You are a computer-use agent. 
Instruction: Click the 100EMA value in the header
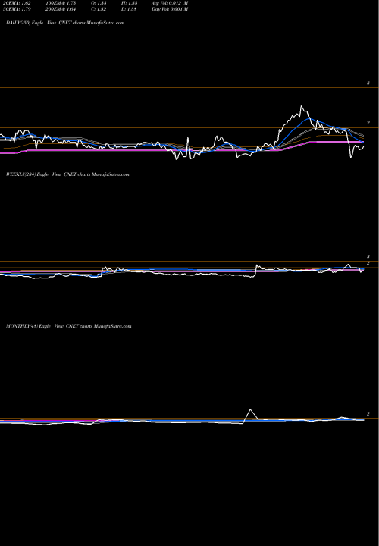click(x=61, y=3)
